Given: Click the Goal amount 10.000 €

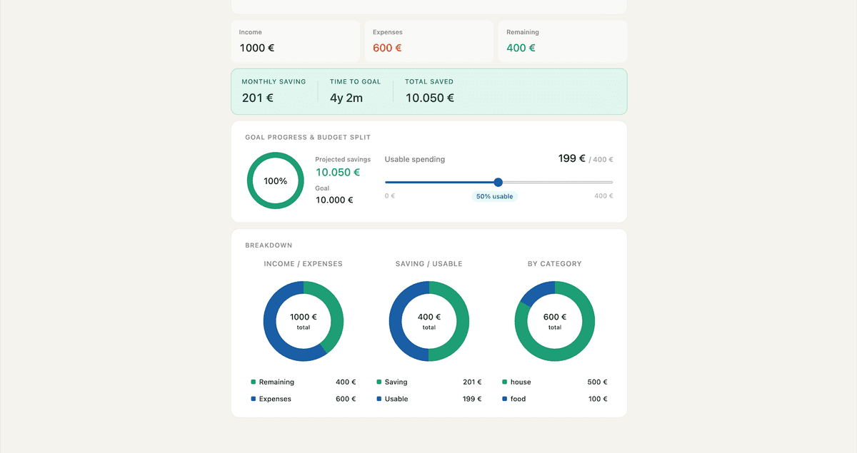Looking at the screenshot, I should (x=334, y=200).
